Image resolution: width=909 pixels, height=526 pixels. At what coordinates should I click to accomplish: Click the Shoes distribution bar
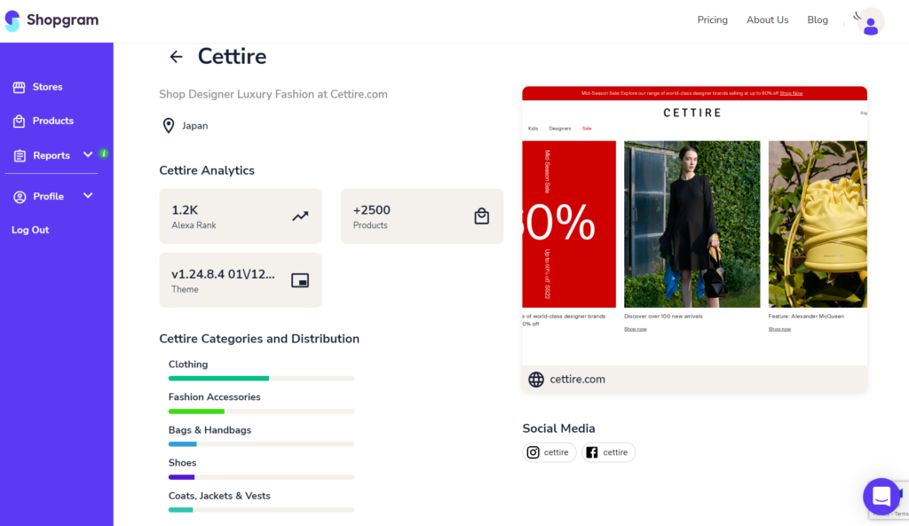pos(261,477)
